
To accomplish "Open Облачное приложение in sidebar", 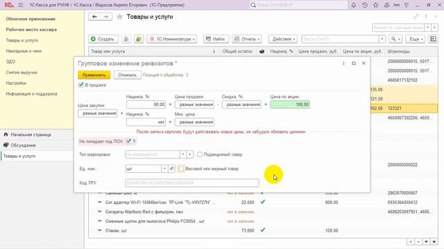I will point(31,19).
